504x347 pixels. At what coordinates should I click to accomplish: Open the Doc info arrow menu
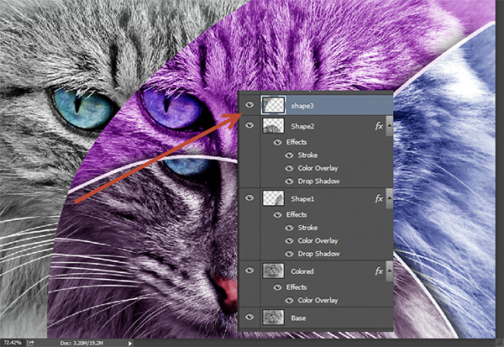click(x=128, y=343)
